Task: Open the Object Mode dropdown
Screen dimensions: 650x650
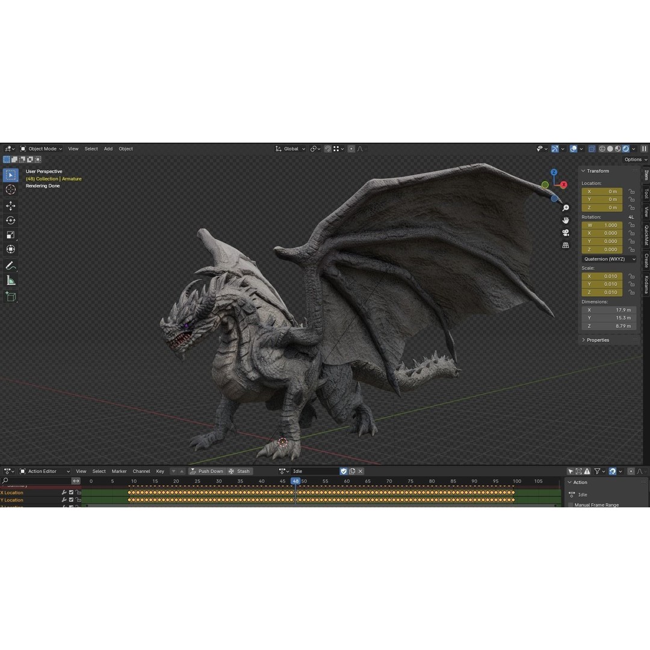Action: [42, 149]
